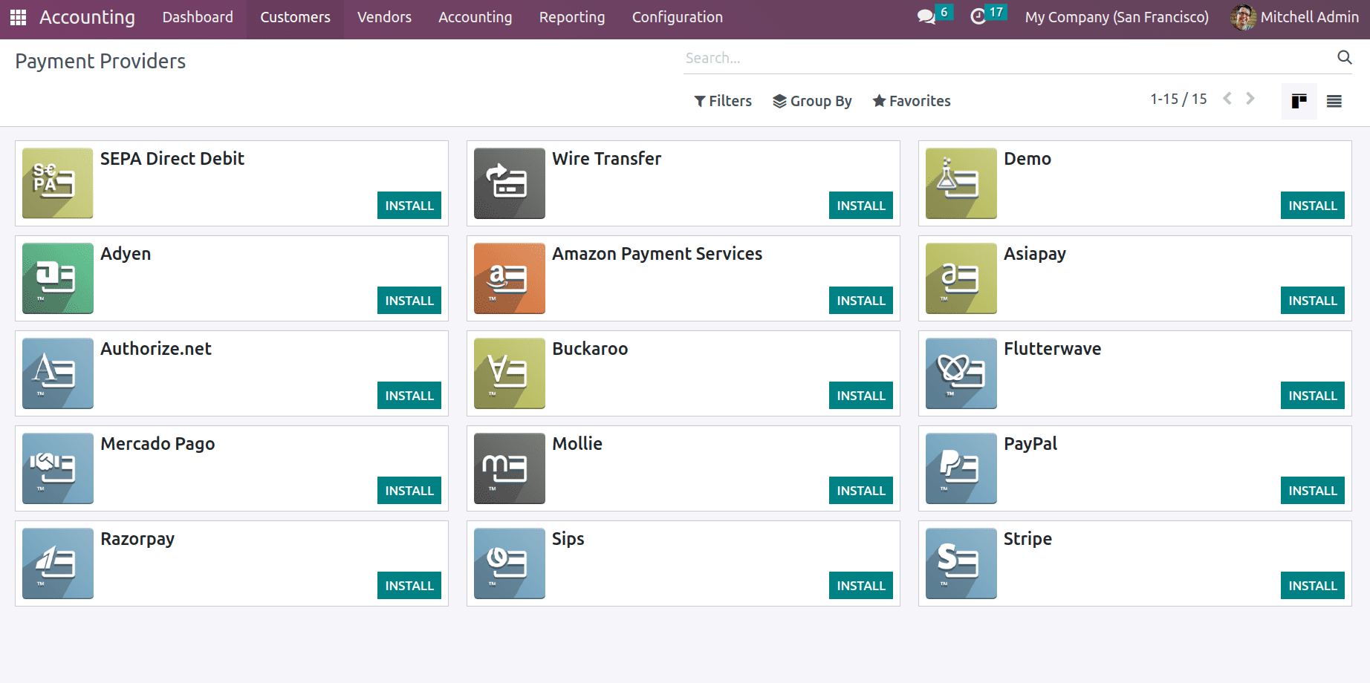Open the Configuration menu
1370x683 pixels.
click(678, 17)
